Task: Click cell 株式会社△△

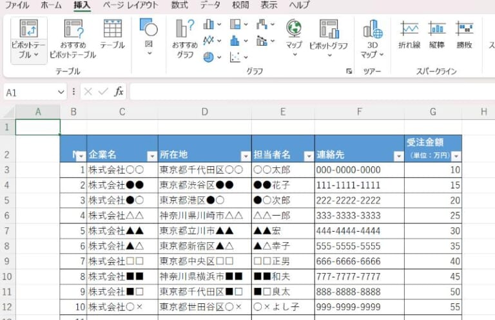Action: (122, 216)
